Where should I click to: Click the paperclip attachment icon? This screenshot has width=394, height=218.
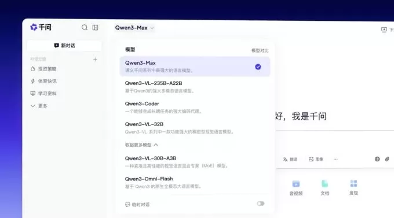point(387,159)
